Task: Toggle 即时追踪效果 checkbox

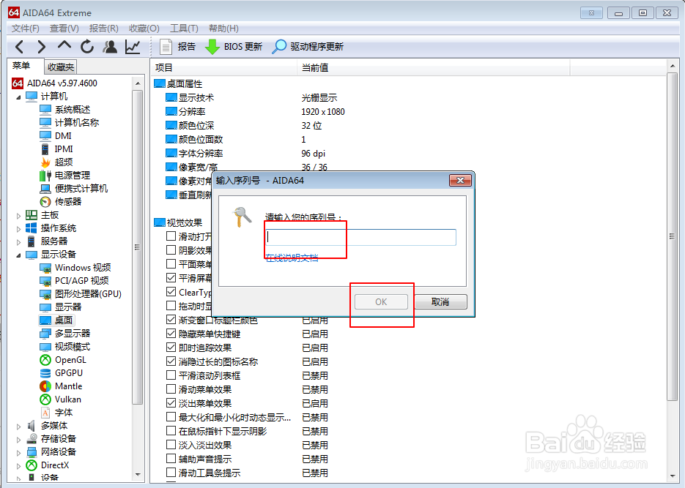Action: 171,348
